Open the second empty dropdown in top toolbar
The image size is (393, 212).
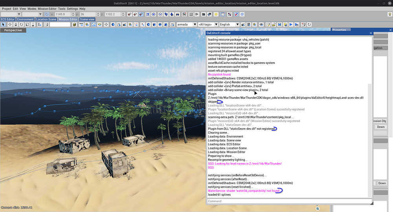point(32,14)
